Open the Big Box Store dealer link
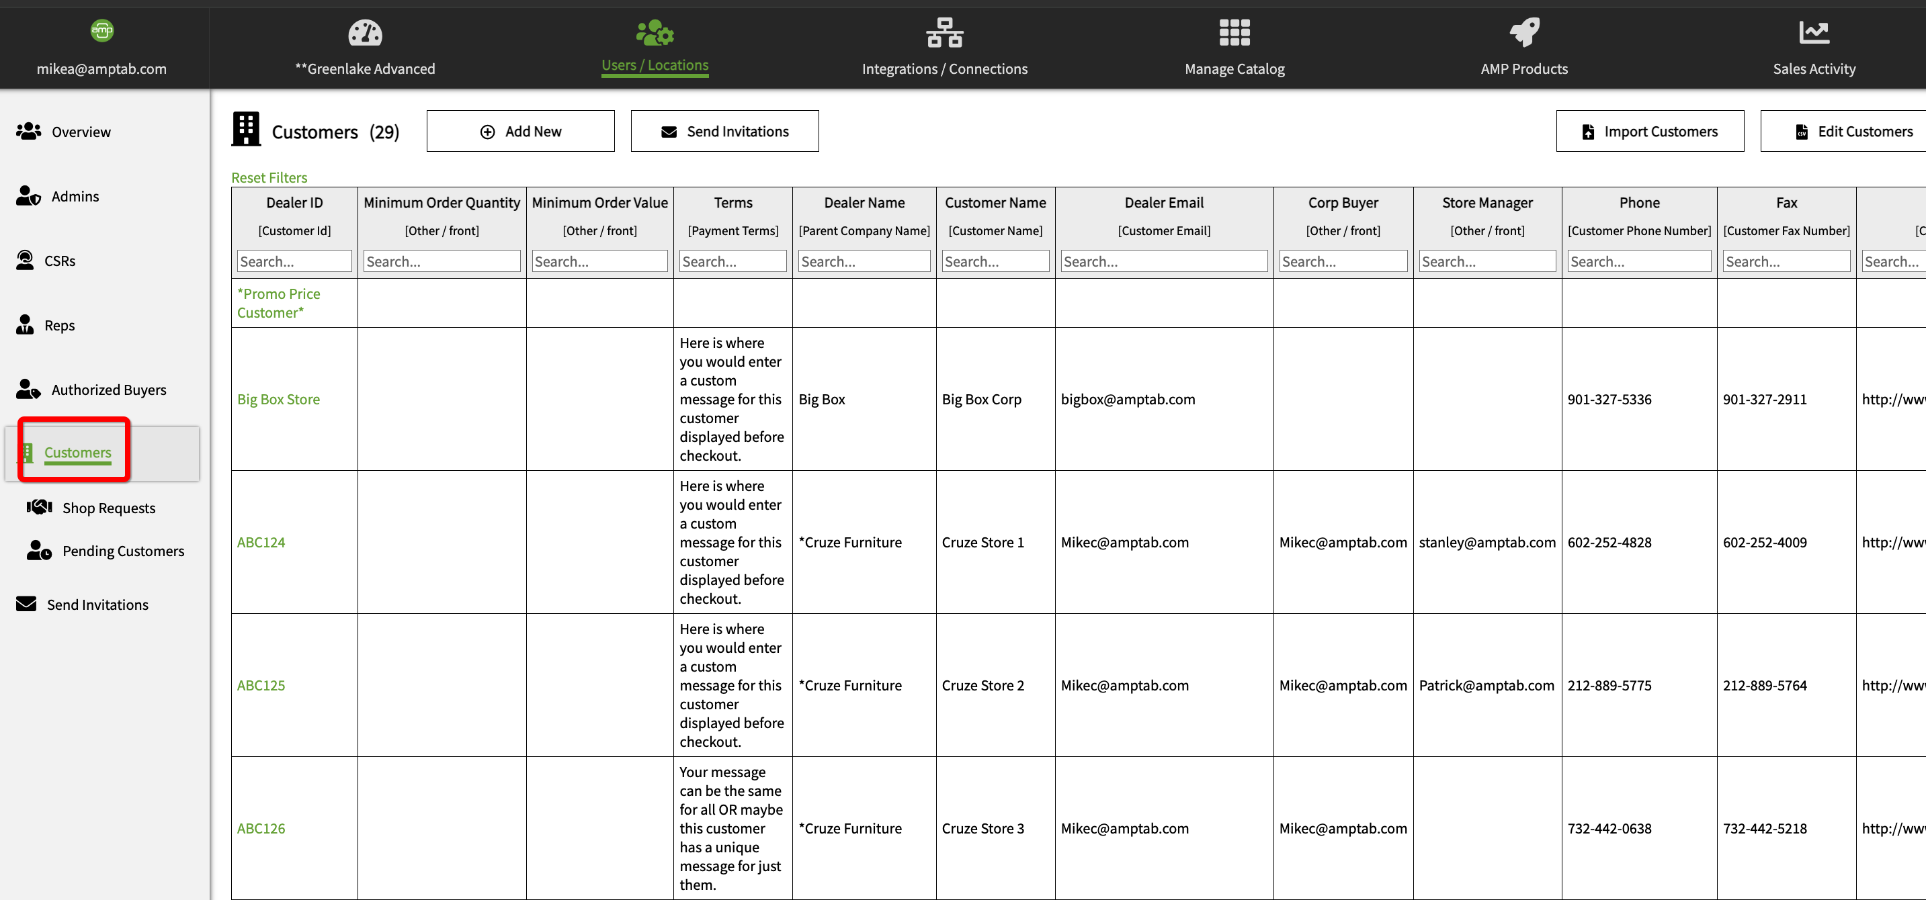This screenshot has height=900, width=1926. click(278, 399)
